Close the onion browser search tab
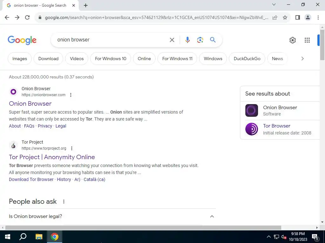 tap(74, 5)
